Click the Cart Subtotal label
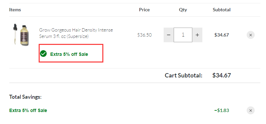This screenshot has height=124, width=266. [184, 75]
